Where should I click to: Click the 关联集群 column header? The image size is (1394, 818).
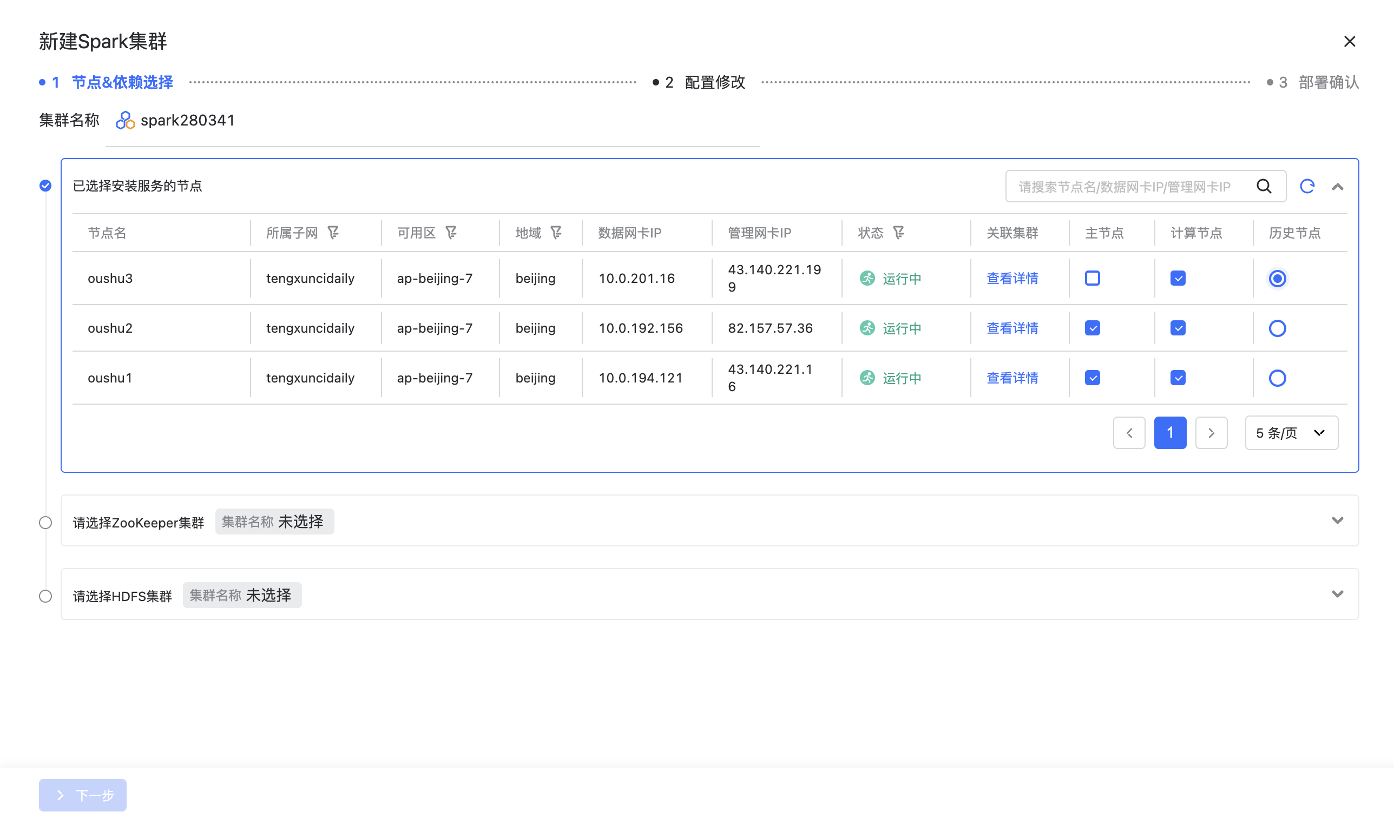point(1012,233)
